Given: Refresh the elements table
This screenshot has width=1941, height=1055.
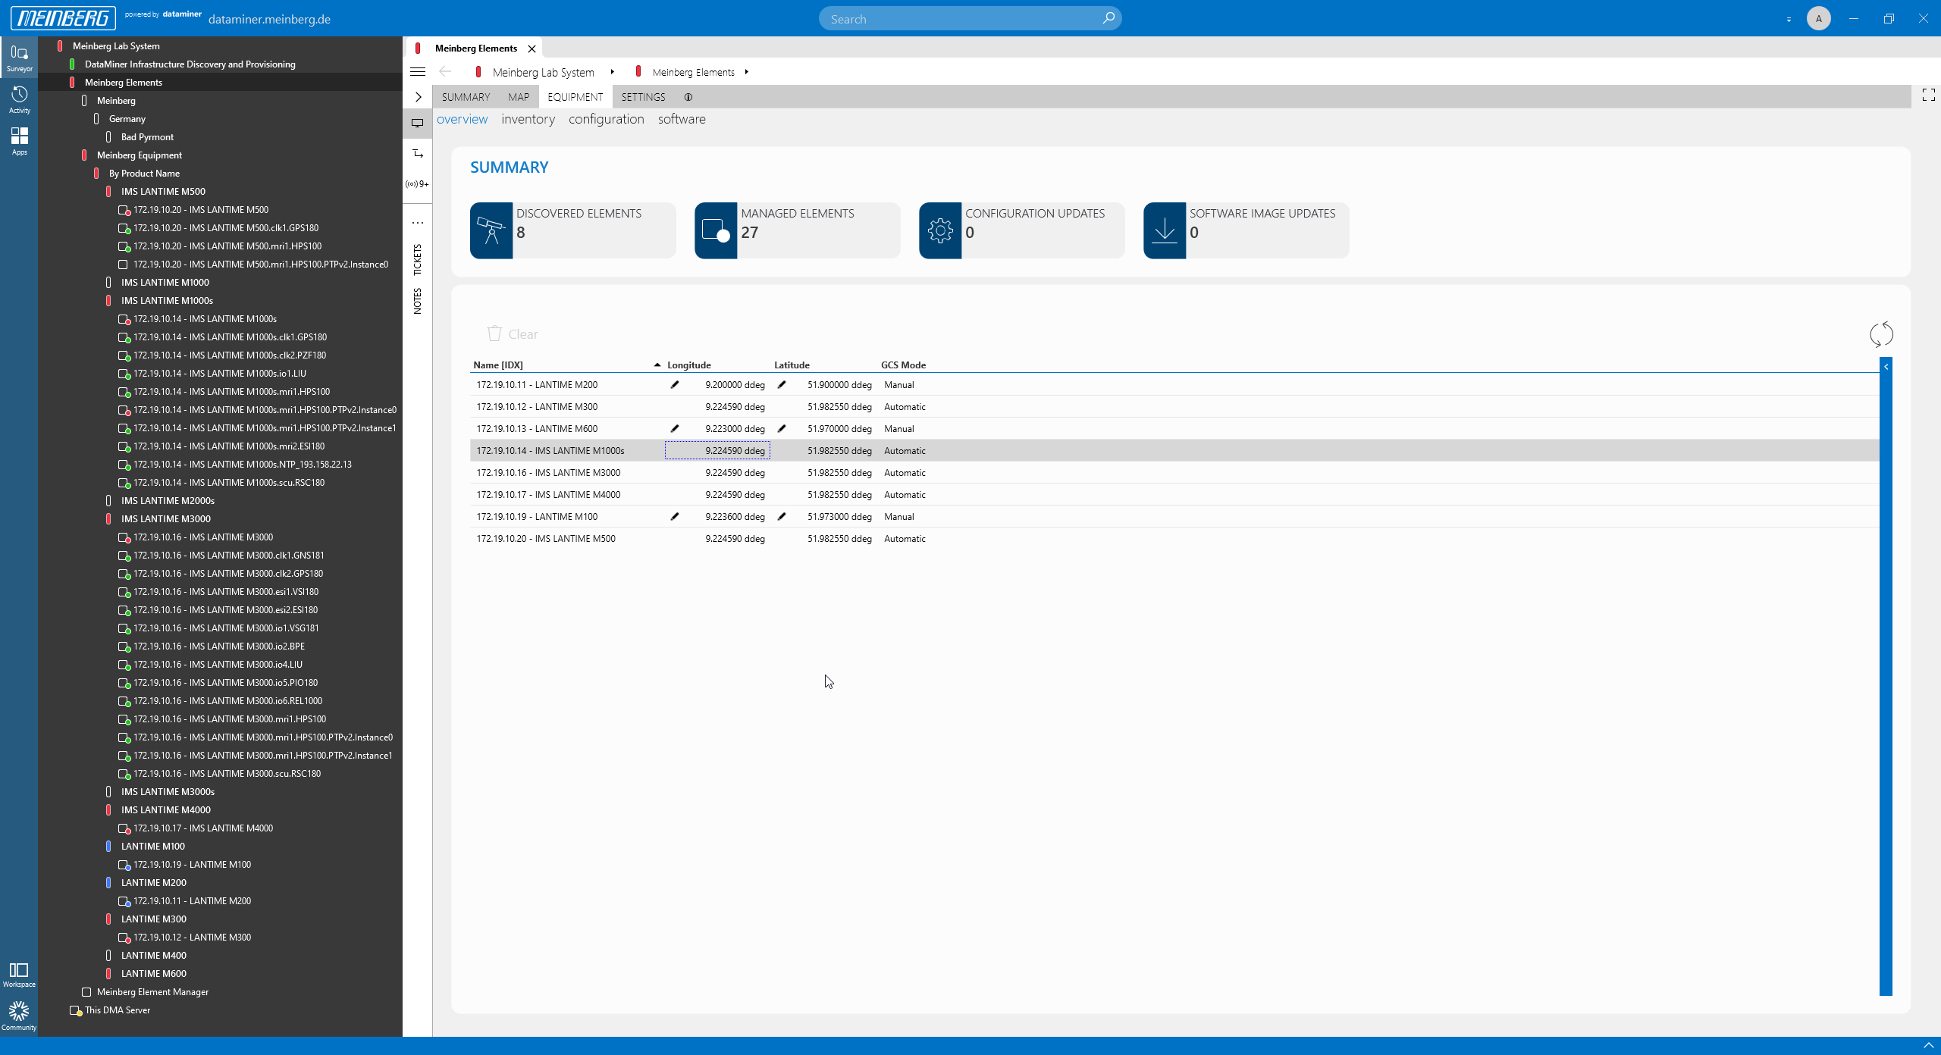Looking at the screenshot, I should pyautogui.click(x=1881, y=334).
